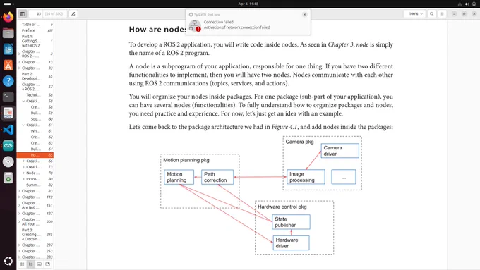Image resolution: width=480 pixels, height=270 pixels.
Task: Click the page number input field
Action: click(x=36, y=14)
